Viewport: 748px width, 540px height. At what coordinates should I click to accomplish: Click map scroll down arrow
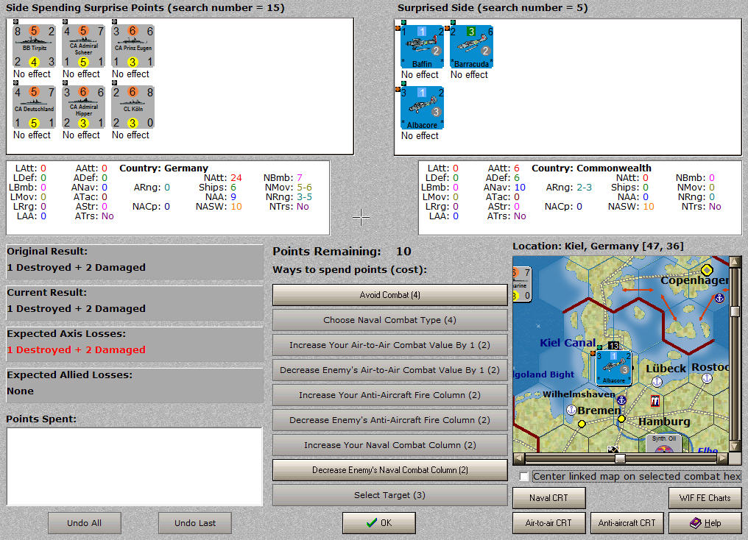click(x=735, y=447)
